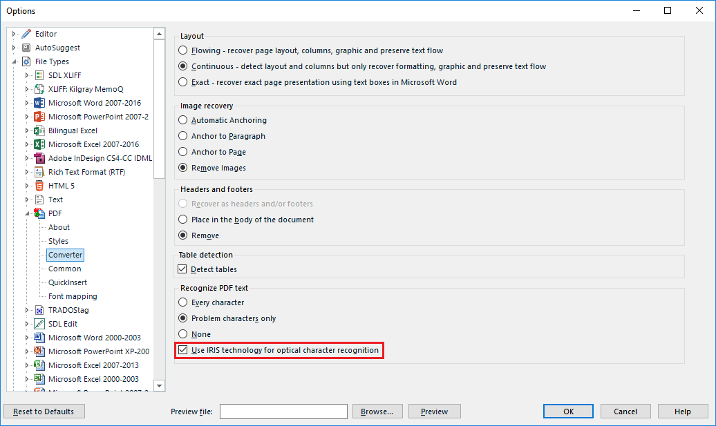Open the Styles page under PDF
The image size is (716, 426).
(58, 241)
